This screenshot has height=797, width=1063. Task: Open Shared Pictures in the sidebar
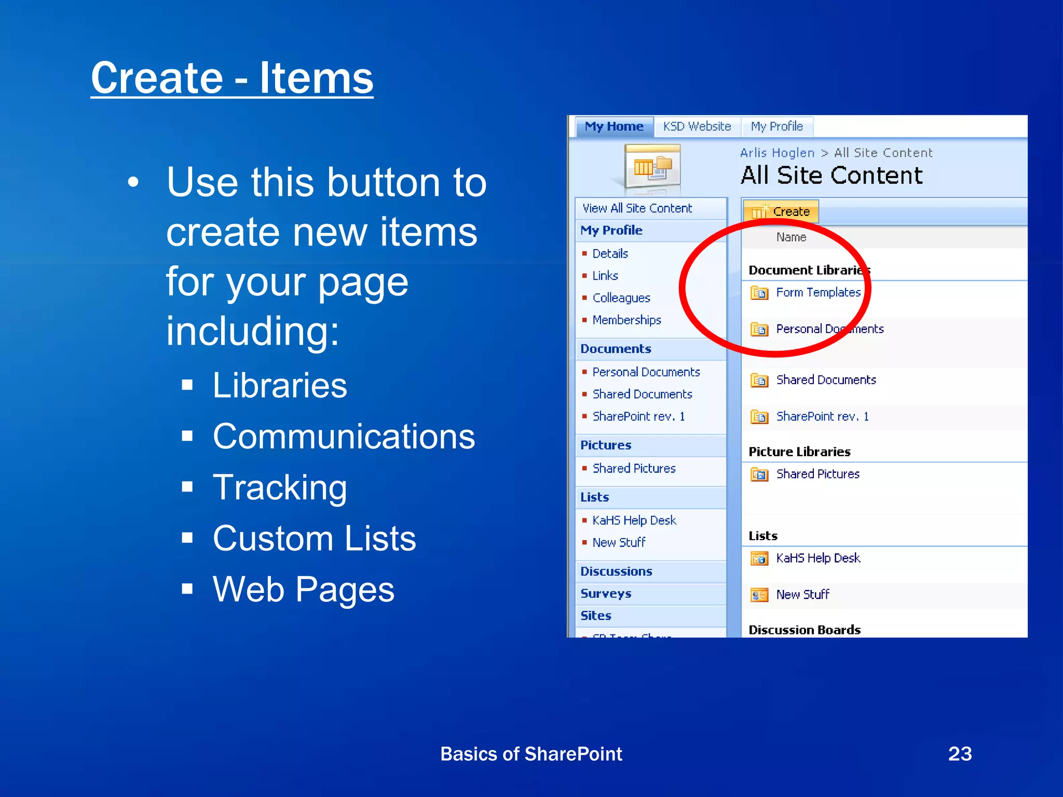634,469
